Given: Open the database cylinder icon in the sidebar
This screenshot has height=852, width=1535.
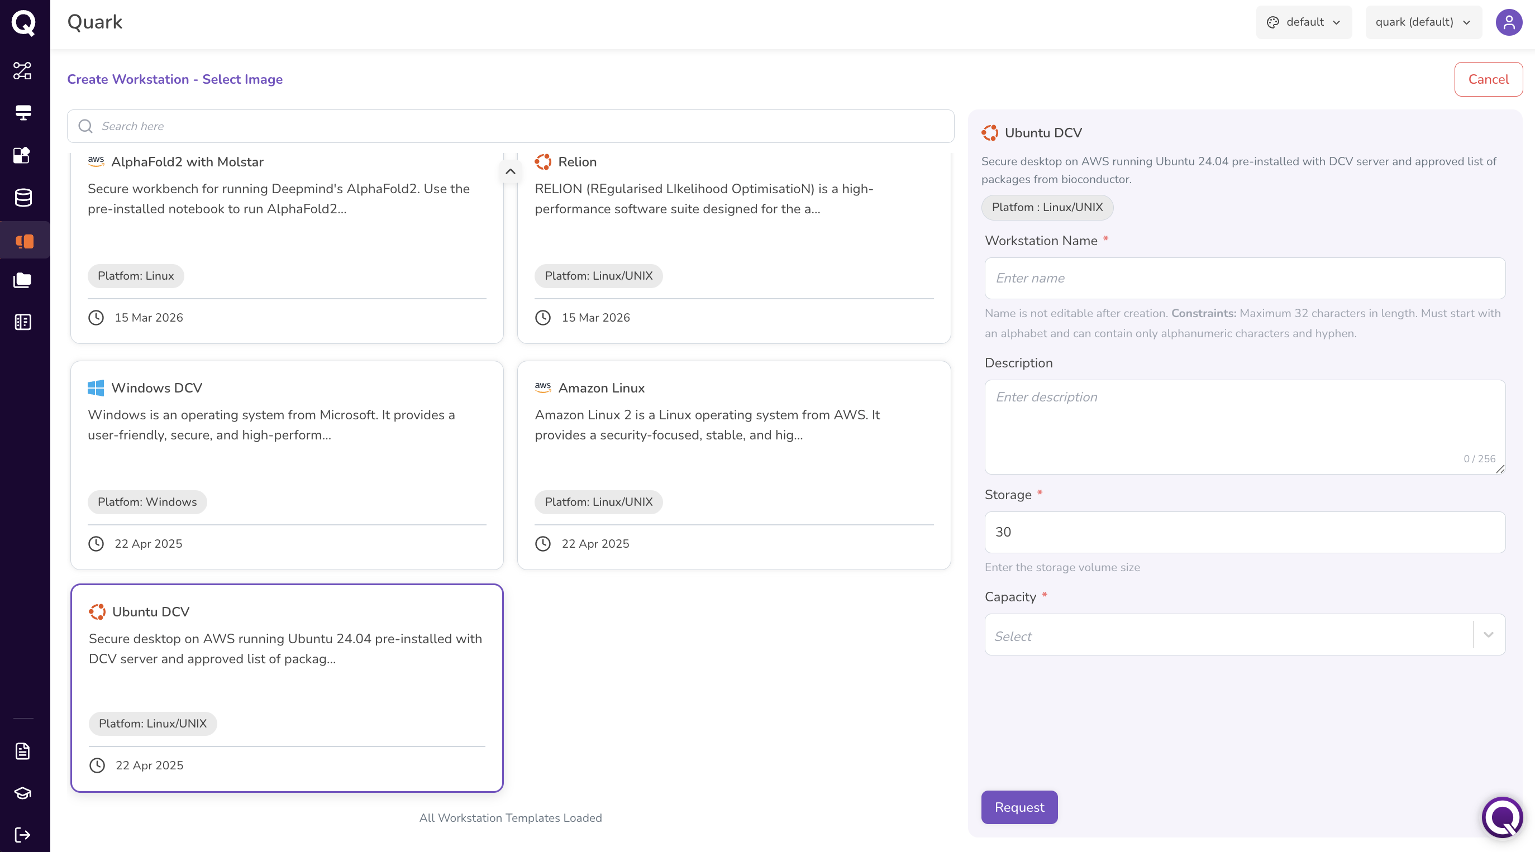Looking at the screenshot, I should (23, 197).
